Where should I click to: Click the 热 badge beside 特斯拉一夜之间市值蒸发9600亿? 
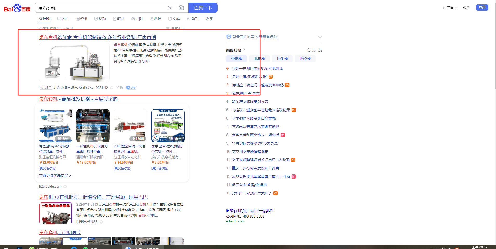coord(287,85)
